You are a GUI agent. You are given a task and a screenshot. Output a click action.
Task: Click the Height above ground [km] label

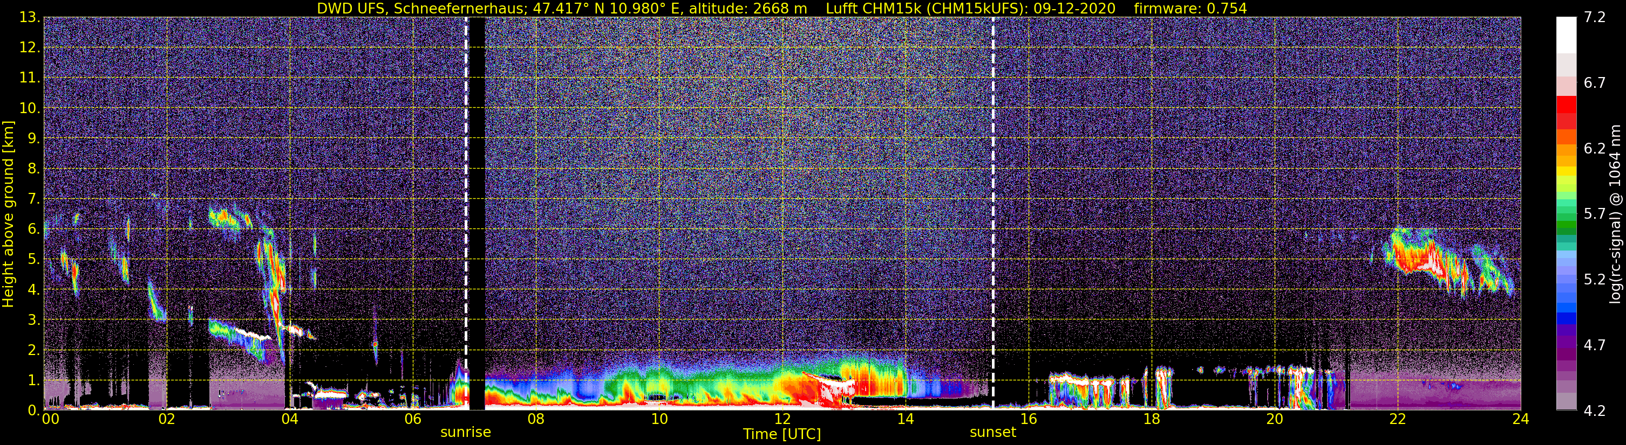click(8, 214)
